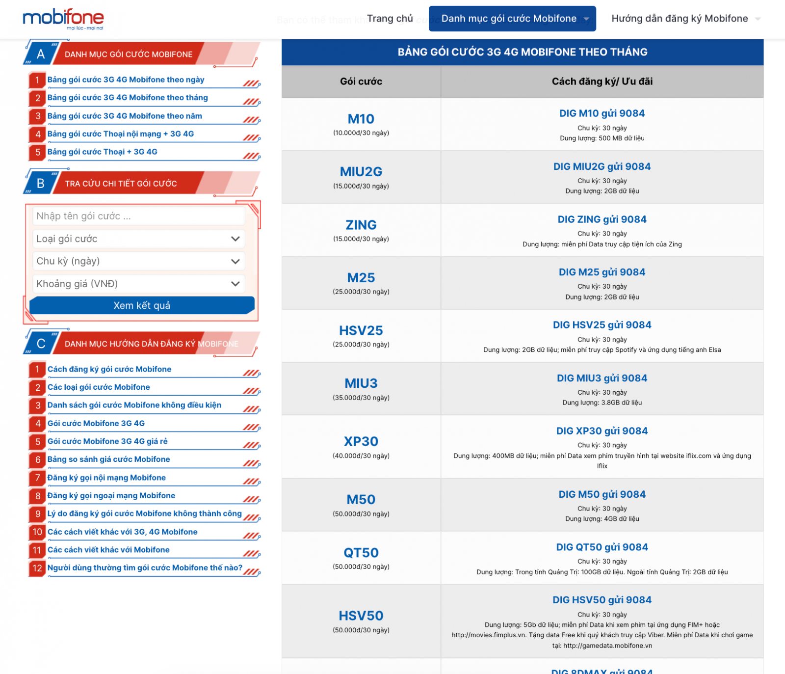
Task: Select the XP30 package name
Action: 361,441
